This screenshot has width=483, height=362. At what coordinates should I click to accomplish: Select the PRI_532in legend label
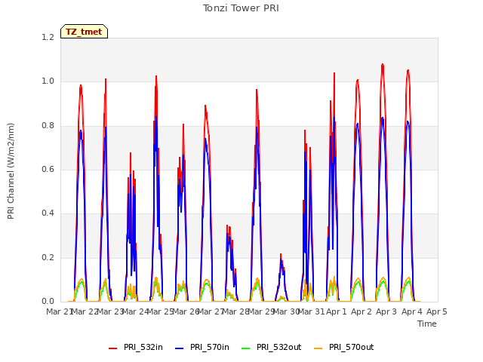[x=143, y=347]
